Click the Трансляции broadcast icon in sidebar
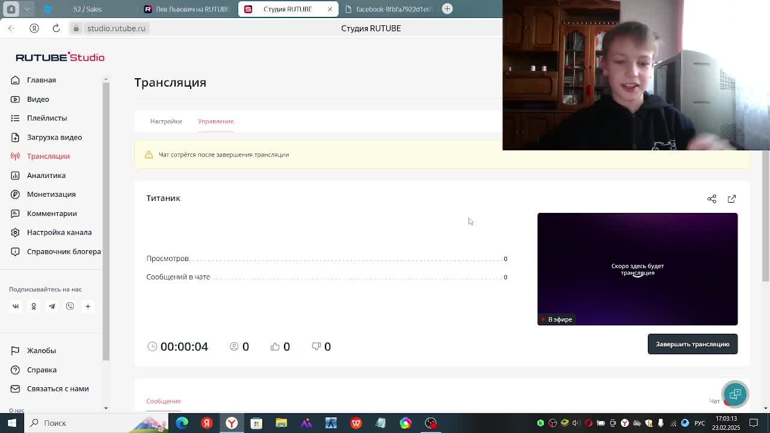The width and height of the screenshot is (770, 433). pos(15,156)
